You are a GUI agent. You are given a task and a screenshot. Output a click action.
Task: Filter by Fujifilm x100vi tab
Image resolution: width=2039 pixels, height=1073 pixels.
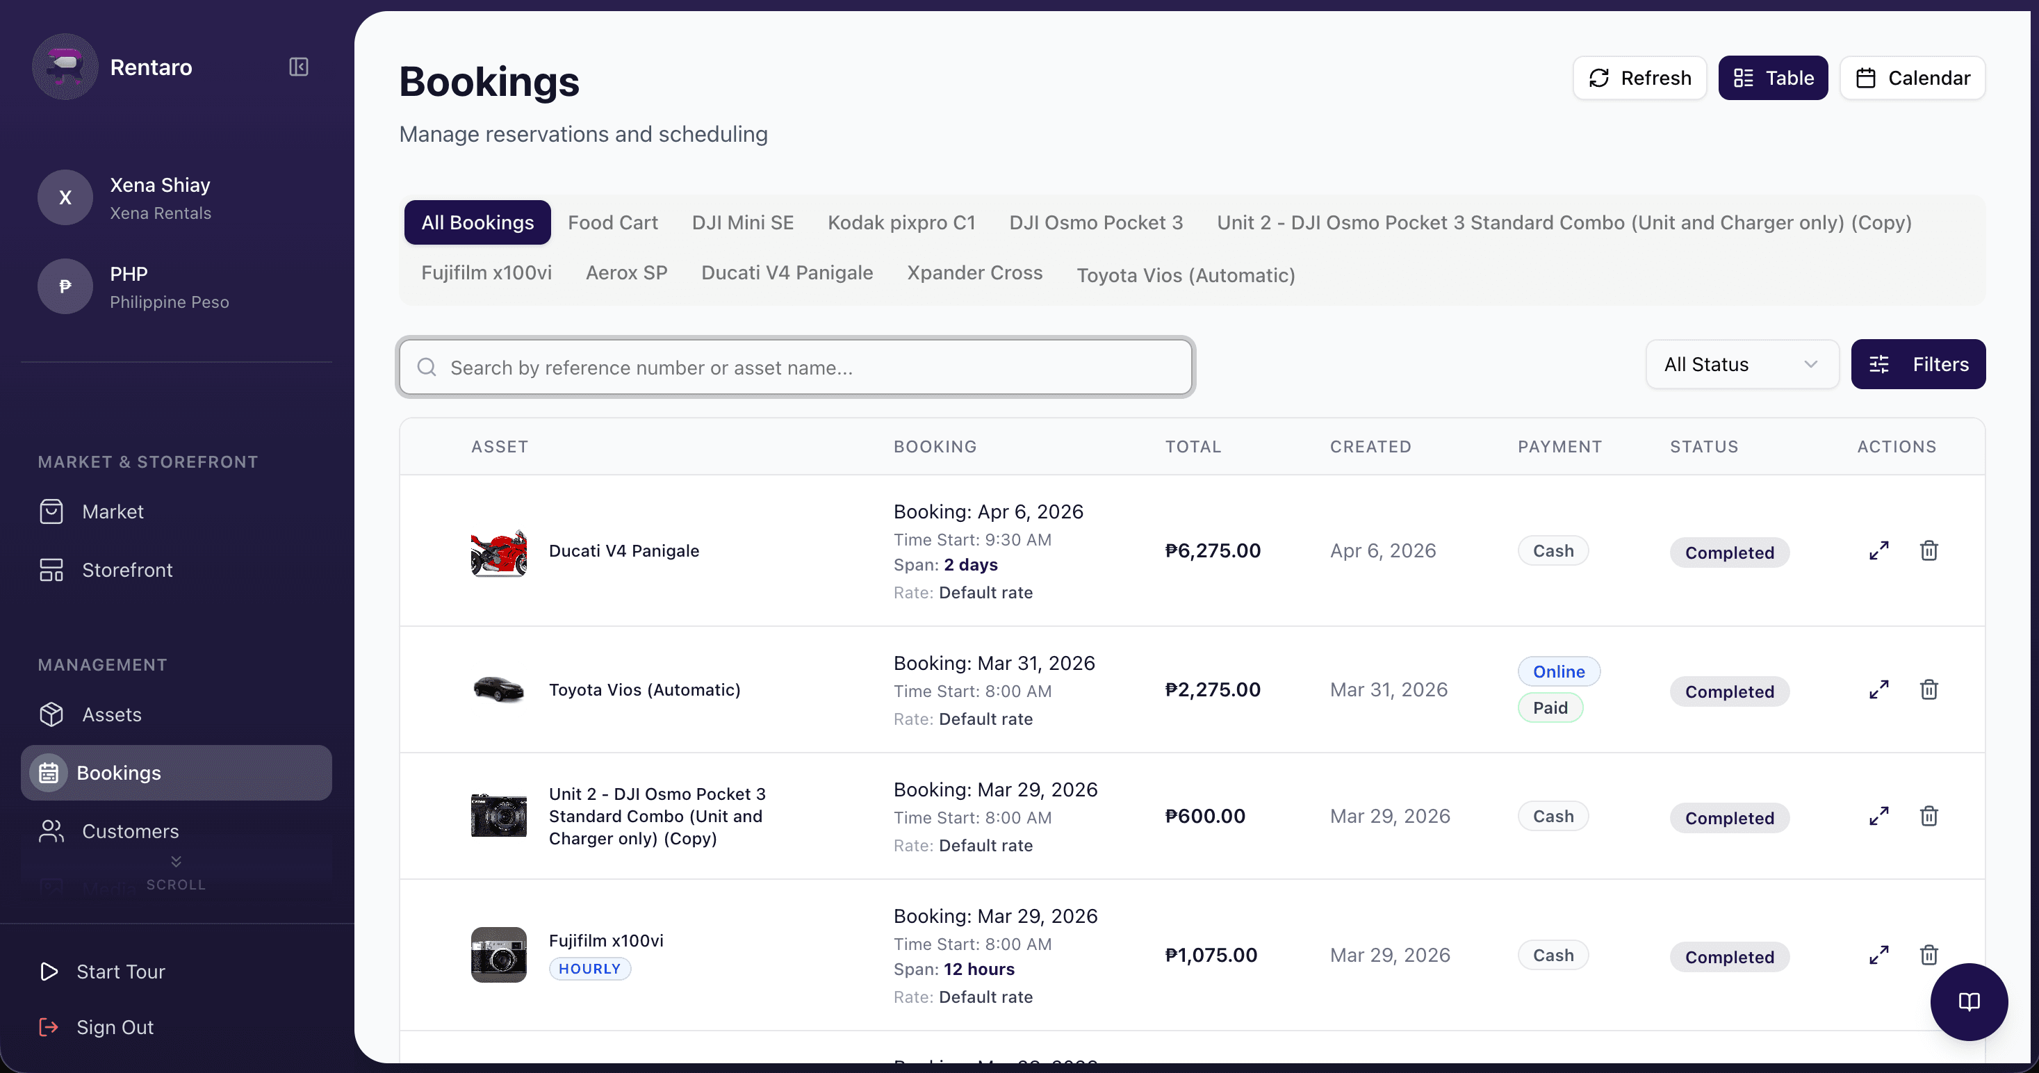(486, 272)
